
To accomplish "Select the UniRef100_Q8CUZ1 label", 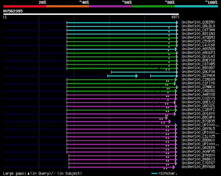I will [x=198, y=106].
